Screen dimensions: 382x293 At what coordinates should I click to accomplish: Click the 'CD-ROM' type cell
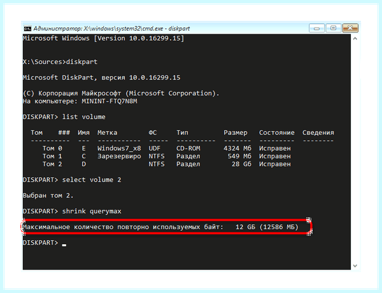tap(188, 148)
